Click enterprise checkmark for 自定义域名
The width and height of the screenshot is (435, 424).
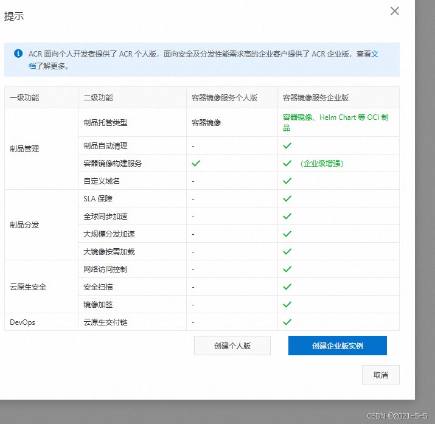tap(287, 181)
